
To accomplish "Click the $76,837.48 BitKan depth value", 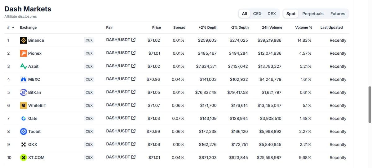I will click(206, 92).
